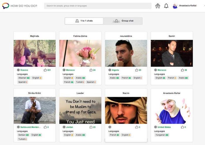205x145 pixels.
Task: Click the Jordan country link
Action: (x=70, y=127)
